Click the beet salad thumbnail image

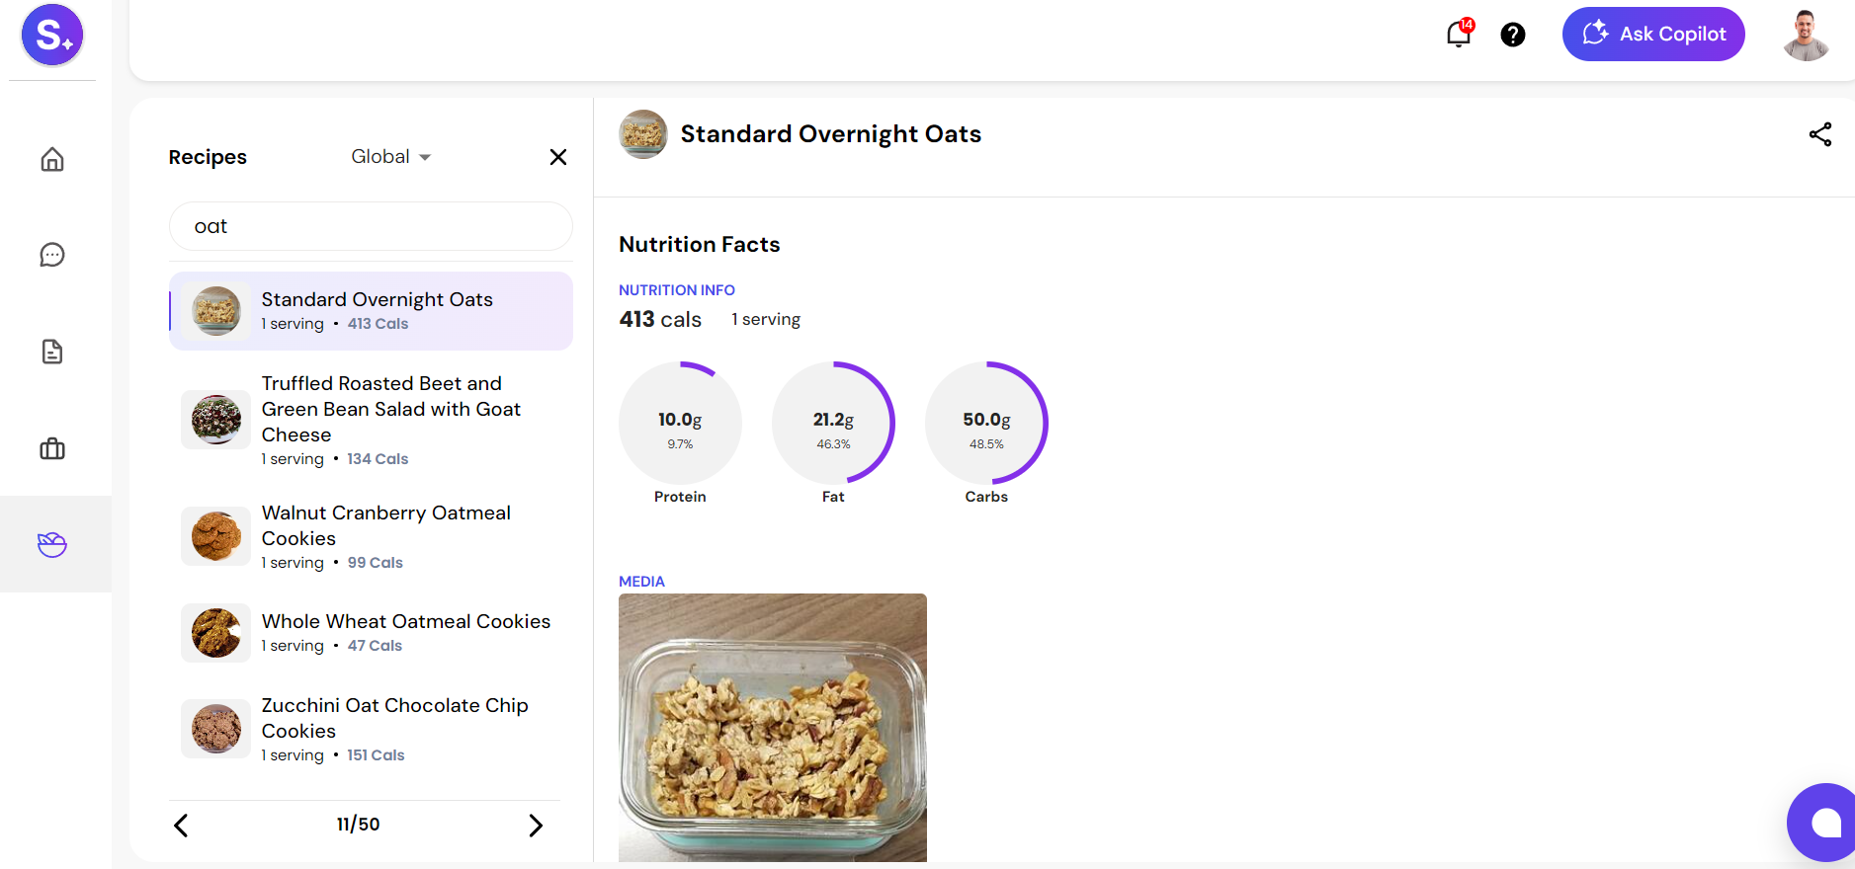click(x=215, y=420)
